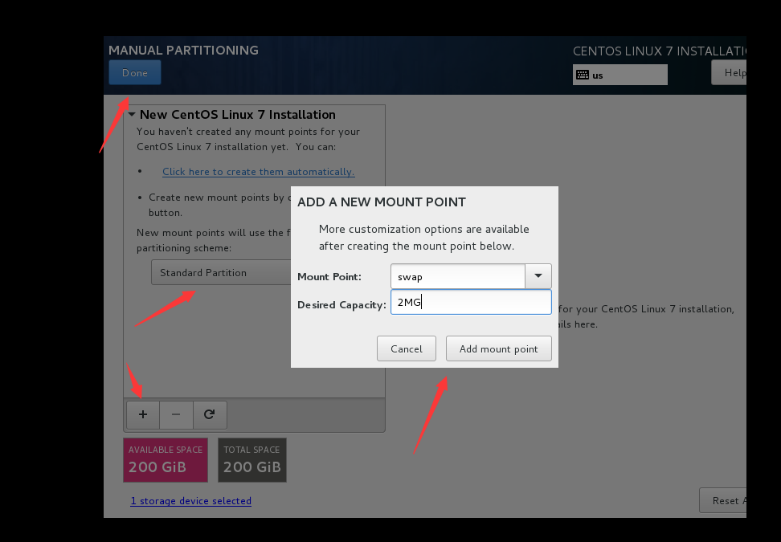Focus the Desired Capacity input field
Image resolution: width=781 pixels, height=542 pixels.
tap(471, 302)
